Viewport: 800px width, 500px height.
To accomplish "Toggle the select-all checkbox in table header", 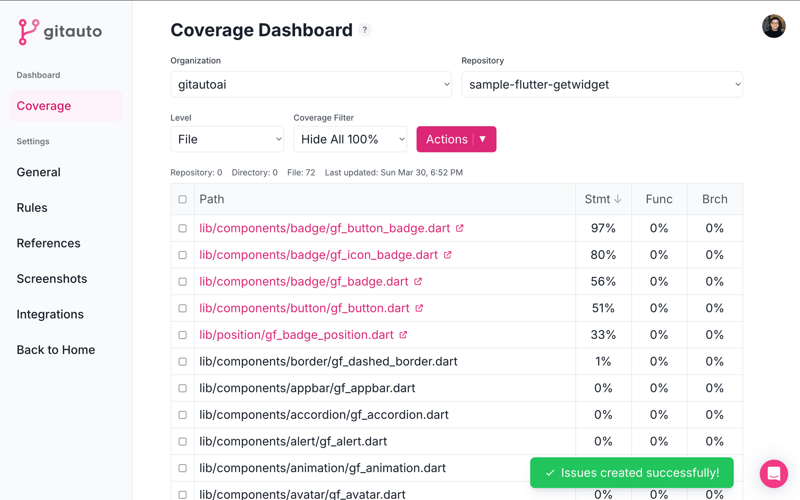I will [x=182, y=199].
